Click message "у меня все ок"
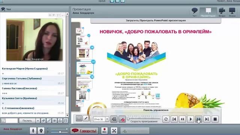 pos(9,84)
